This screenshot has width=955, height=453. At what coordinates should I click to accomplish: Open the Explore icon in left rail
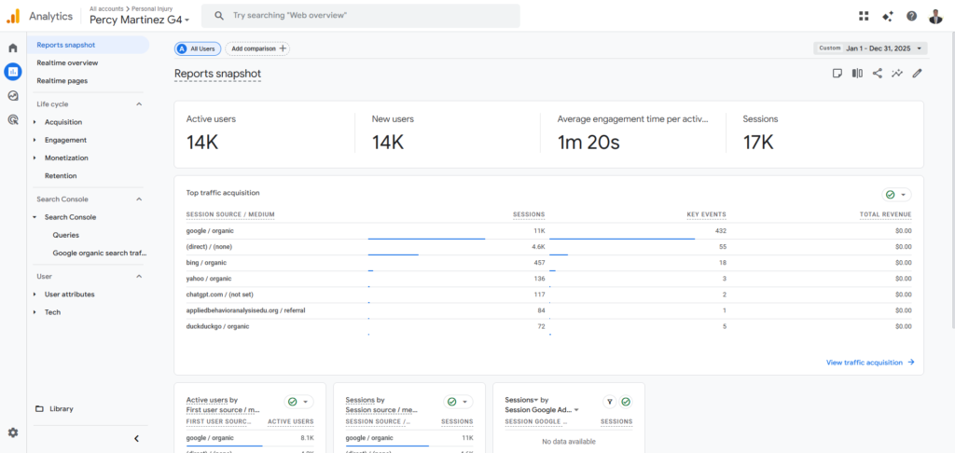pos(13,95)
